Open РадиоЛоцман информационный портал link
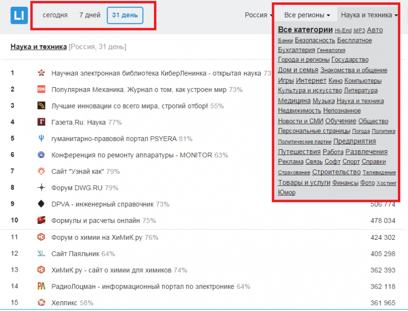This screenshot has height=311, width=408. coord(143,287)
